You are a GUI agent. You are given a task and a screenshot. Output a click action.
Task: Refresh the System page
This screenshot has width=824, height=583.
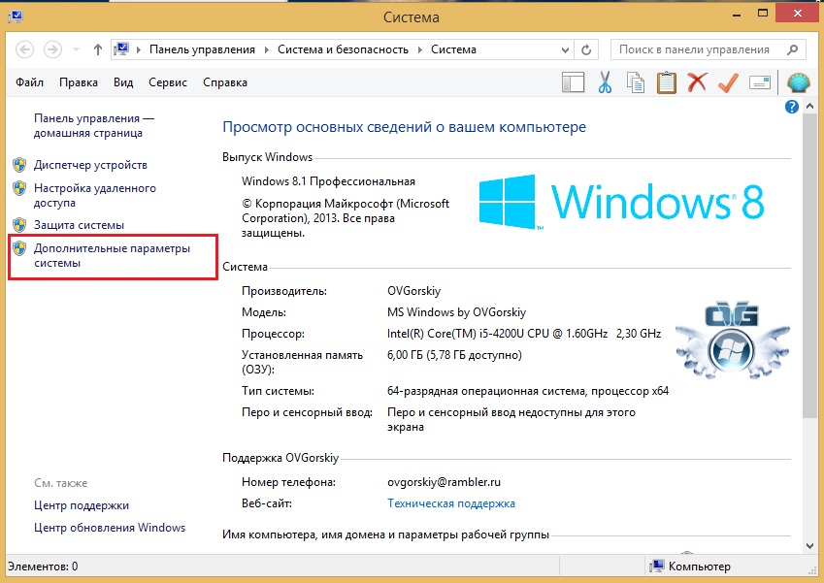(x=586, y=49)
